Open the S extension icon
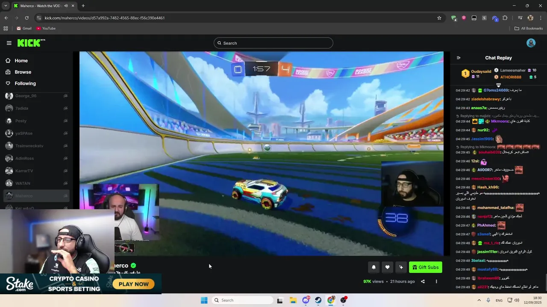 click(x=484, y=18)
